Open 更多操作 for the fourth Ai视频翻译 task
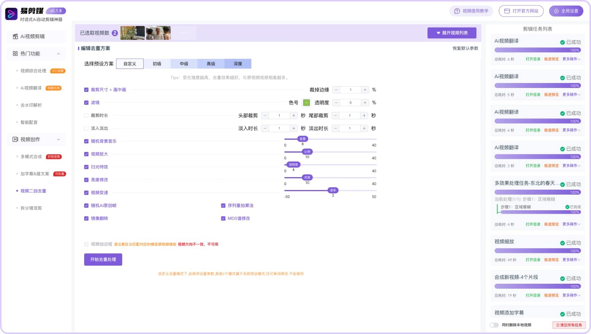The width and height of the screenshot is (591, 334). click(571, 166)
